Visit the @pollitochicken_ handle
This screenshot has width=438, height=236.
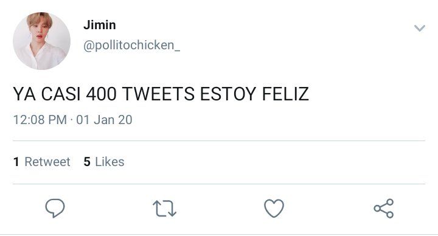click(131, 45)
